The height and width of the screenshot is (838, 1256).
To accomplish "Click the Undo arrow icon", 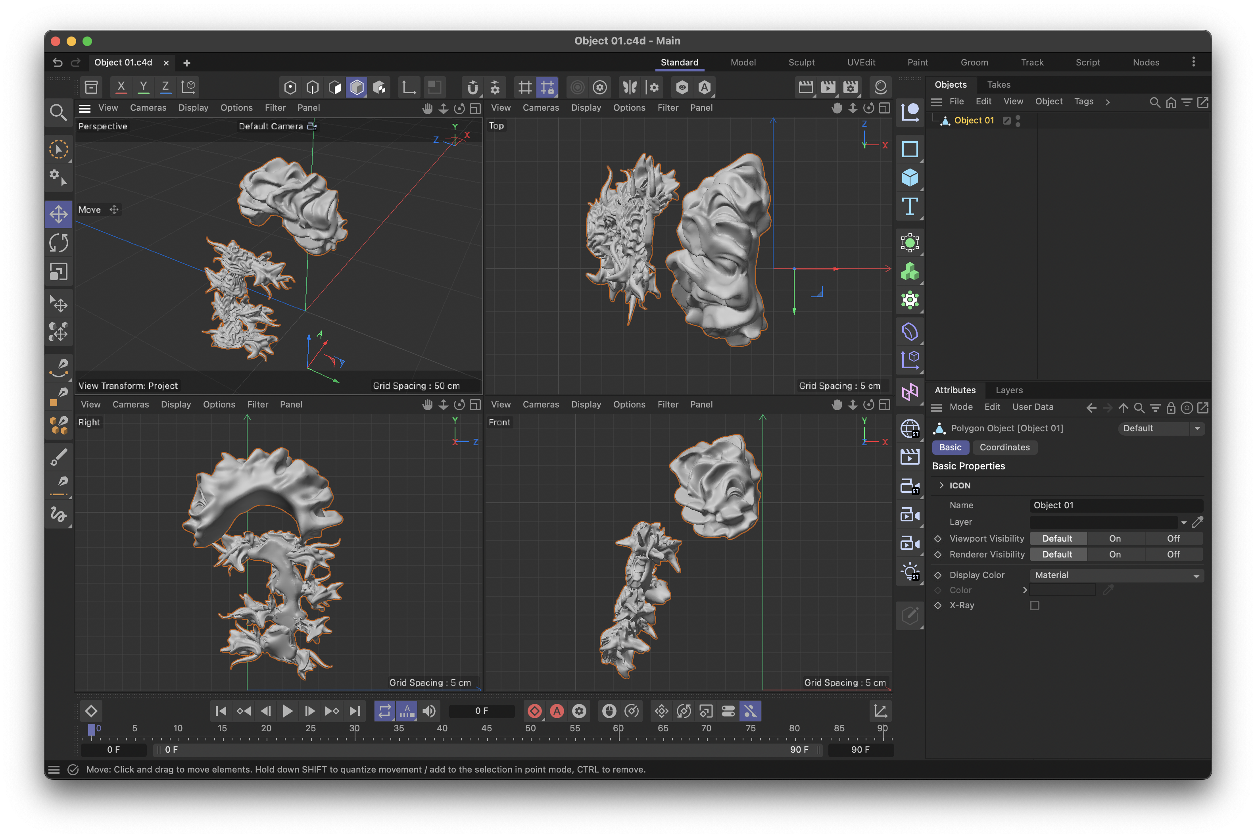I will [x=58, y=63].
